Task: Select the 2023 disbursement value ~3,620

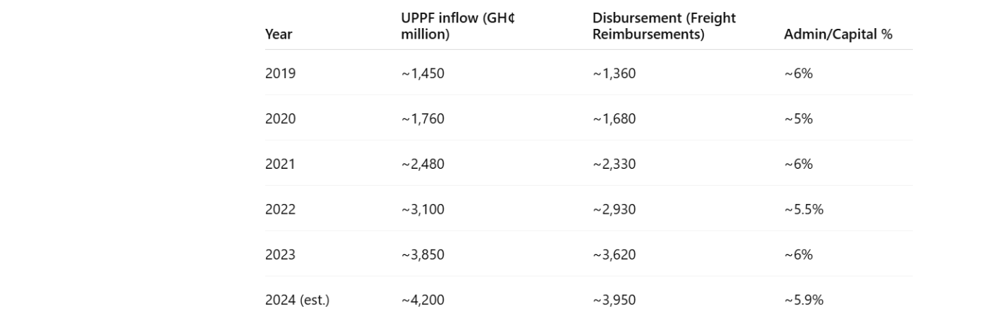Action: 614,255
